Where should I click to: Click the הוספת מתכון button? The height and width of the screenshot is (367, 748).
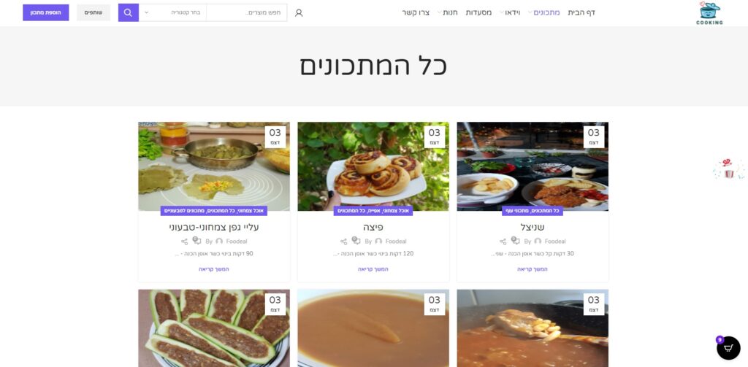[46, 12]
